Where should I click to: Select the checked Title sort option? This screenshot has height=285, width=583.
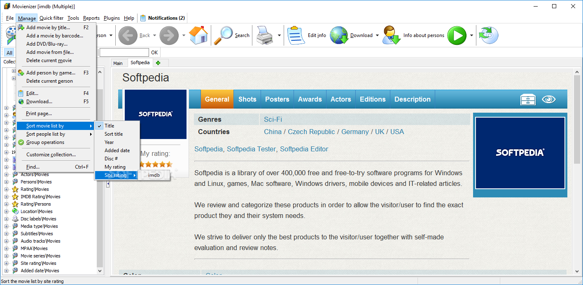pos(117,126)
